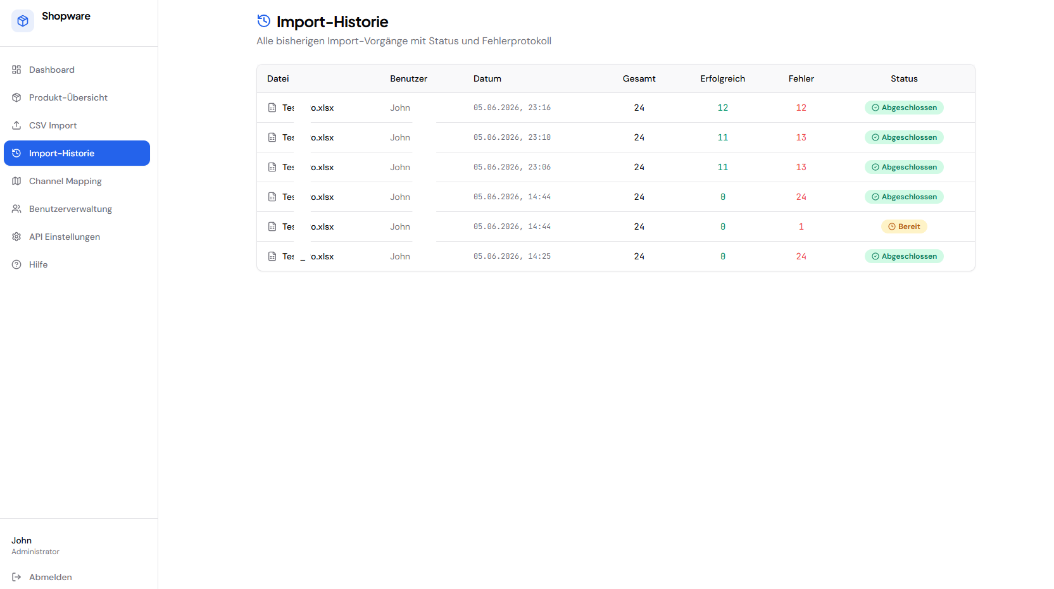Viewport: 1054px width, 589px height.
Task: Click Benutzer John in 14:25 row
Action: pyautogui.click(x=400, y=256)
